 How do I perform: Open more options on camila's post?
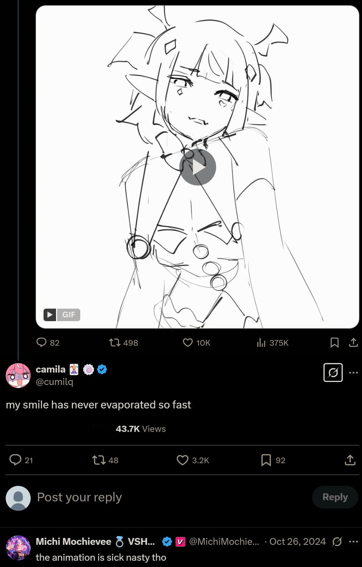[x=353, y=373]
